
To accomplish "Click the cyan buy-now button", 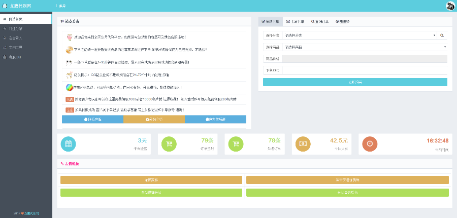I will pos(355,82).
